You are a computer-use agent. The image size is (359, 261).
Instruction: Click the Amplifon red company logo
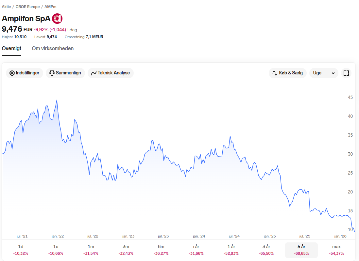[x=57, y=19]
